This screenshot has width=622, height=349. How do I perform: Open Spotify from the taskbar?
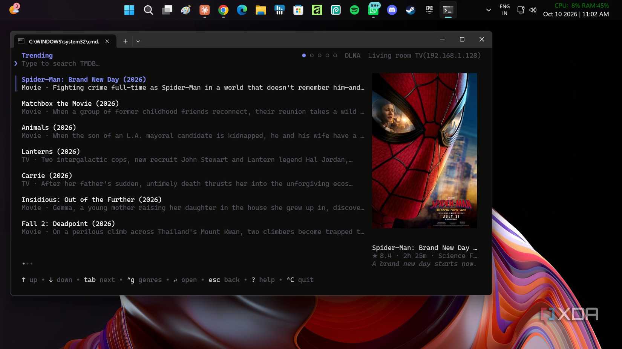[354, 10]
